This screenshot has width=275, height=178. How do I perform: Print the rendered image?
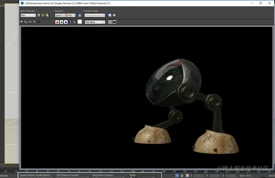34,22
